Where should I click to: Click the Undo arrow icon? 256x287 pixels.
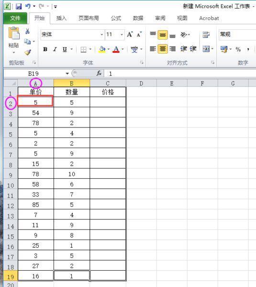(x=28, y=6)
